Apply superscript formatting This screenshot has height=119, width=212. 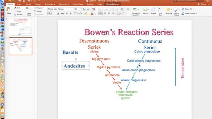[67, 13]
